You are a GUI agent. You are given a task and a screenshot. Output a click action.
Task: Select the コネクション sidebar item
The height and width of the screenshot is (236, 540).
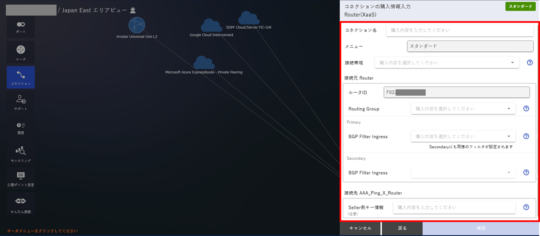click(x=21, y=77)
